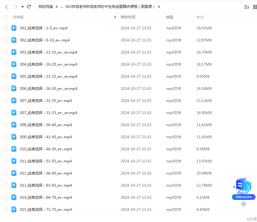Click the play icon beside 001_经典选择：1-5_ev-.mp4

click(14, 28)
